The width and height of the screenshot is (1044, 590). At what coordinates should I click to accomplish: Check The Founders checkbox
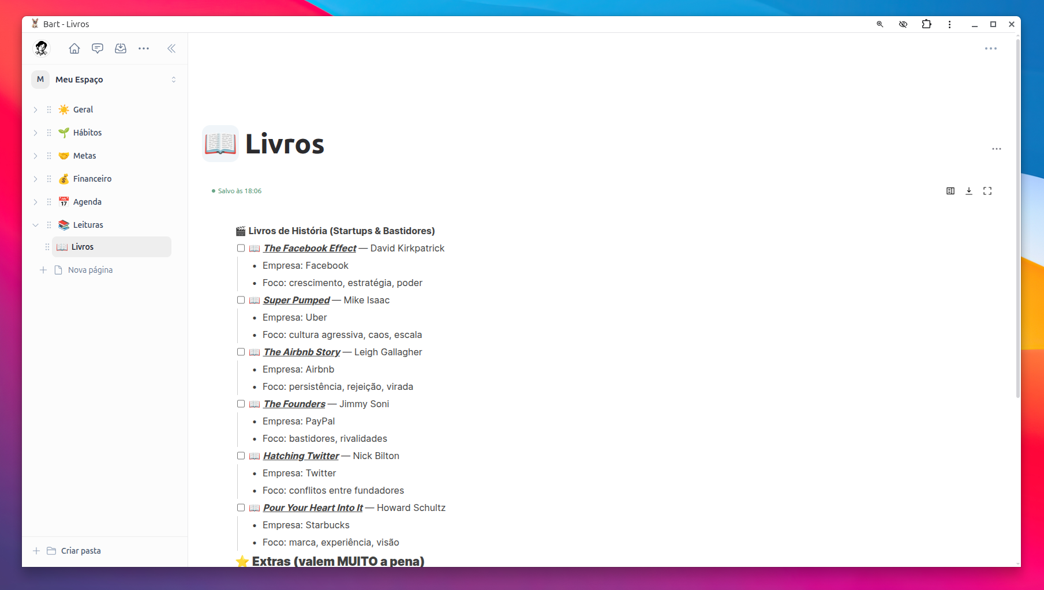click(241, 404)
